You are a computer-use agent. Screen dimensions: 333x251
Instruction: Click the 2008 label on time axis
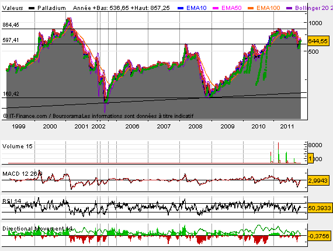click(195, 127)
